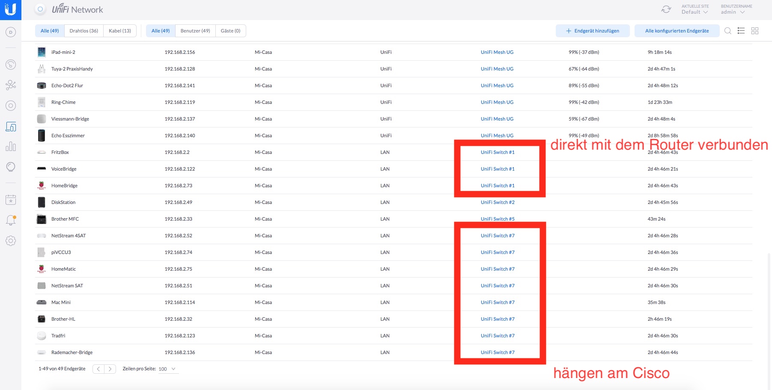Switch to list view layout
This screenshot has height=390, width=772.
pos(741,31)
